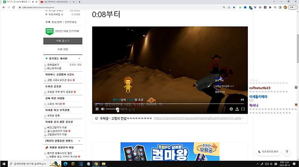The image size is (299, 167).
Task: Bookmark this page with star icon
Action: point(234,7)
